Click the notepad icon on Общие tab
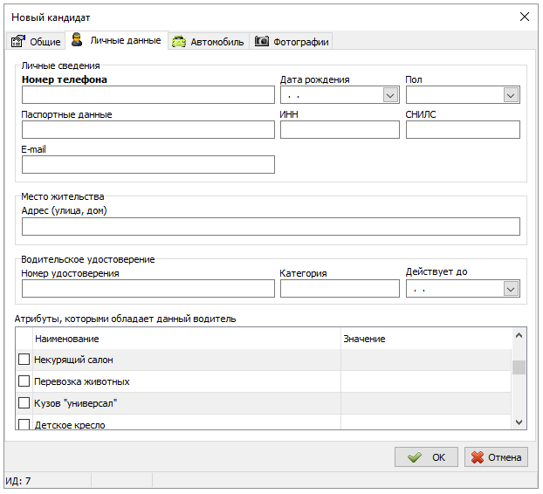Image resolution: width=543 pixels, height=494 pixels. click(x=17, y=42)
